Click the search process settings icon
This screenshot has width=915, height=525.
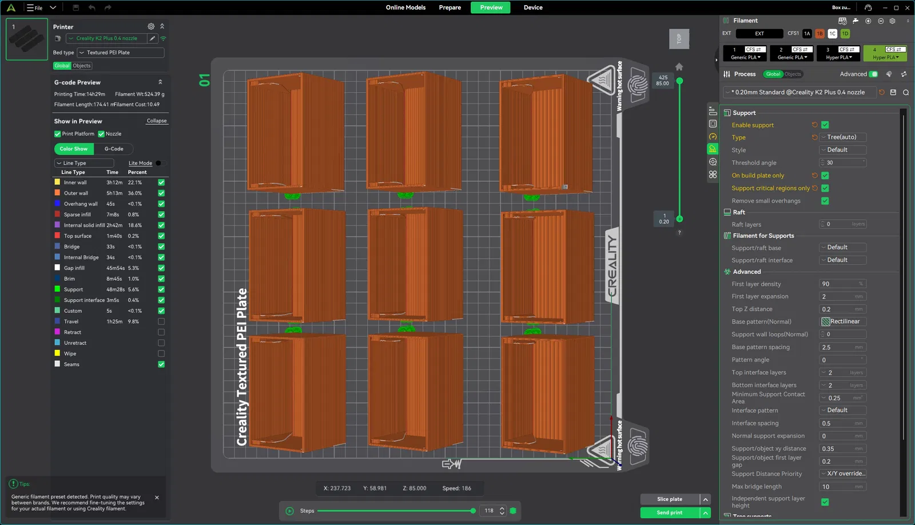906,92
